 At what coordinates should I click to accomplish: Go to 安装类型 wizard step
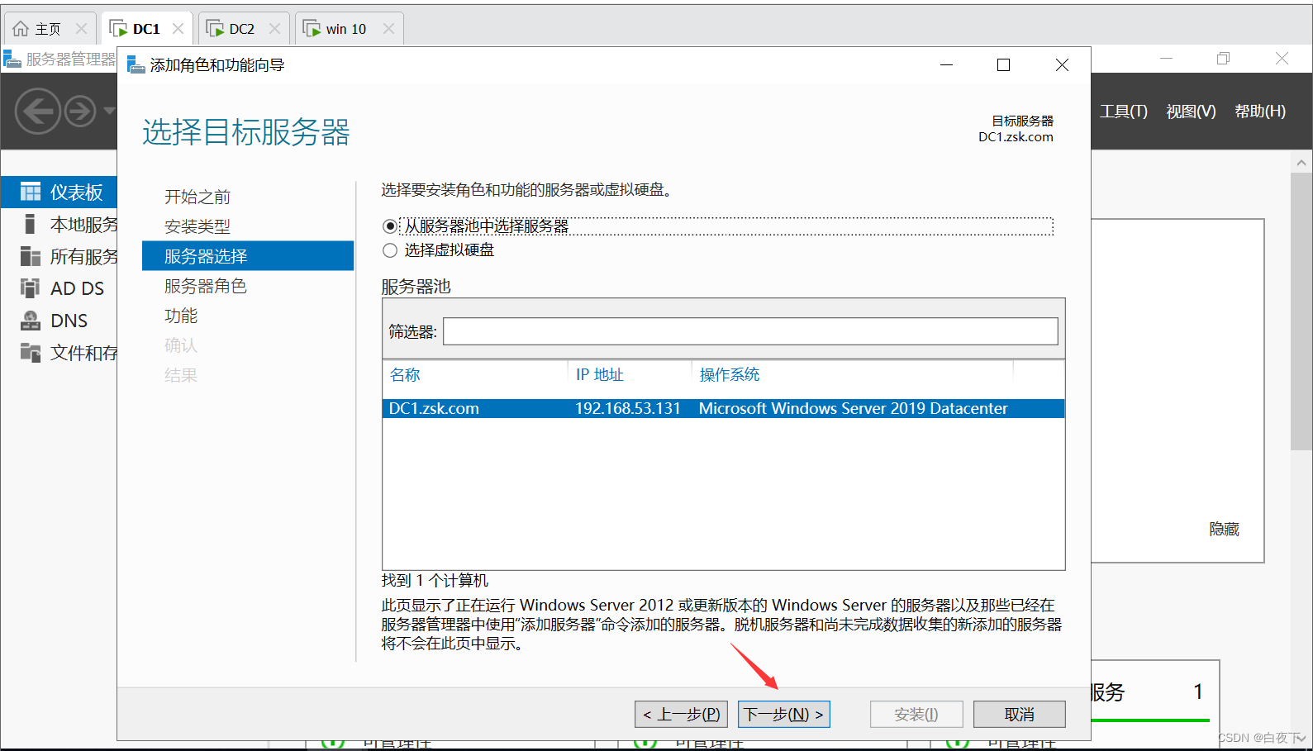point(197,226)
